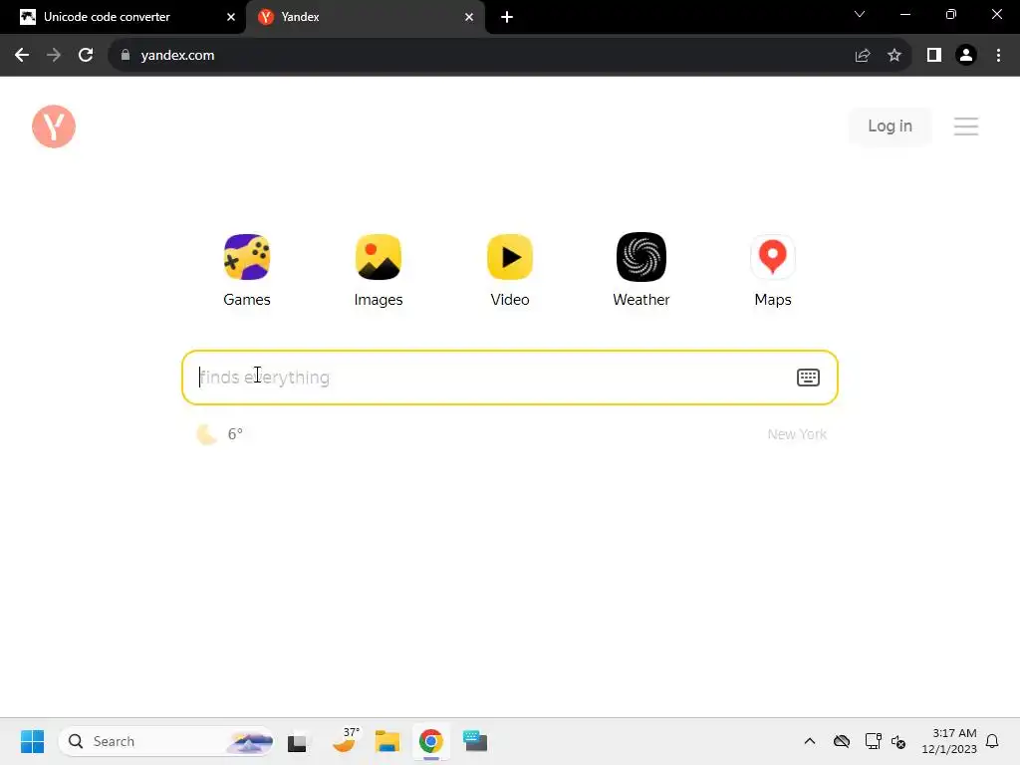
Task: Open the teal app icon on the taskbar
Action: tap(475, 741)
